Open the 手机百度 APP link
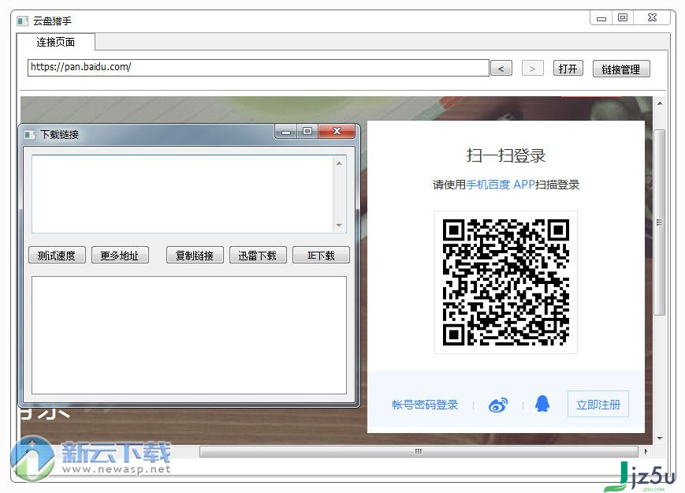This screenshot has width=685, height=493. pyautogui.click(x=501, y=185)
